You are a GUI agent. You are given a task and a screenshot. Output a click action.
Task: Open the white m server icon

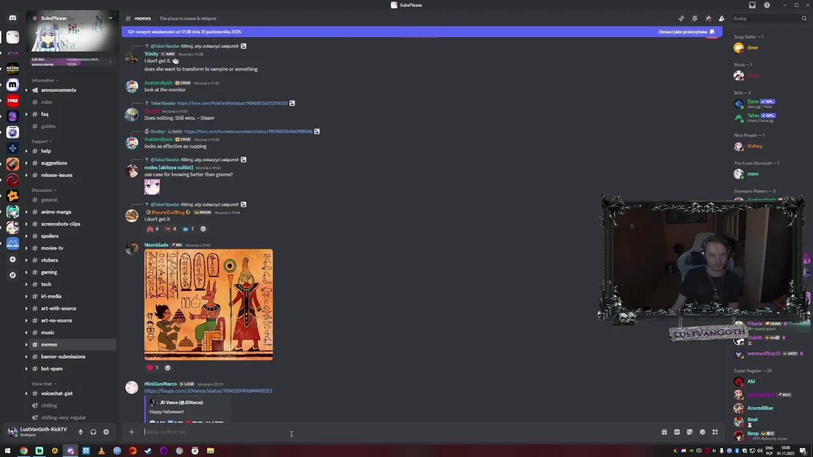13,84
